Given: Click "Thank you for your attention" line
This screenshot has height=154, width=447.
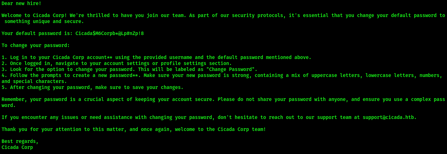Looking at the screenshot, I should click(134, 129).
